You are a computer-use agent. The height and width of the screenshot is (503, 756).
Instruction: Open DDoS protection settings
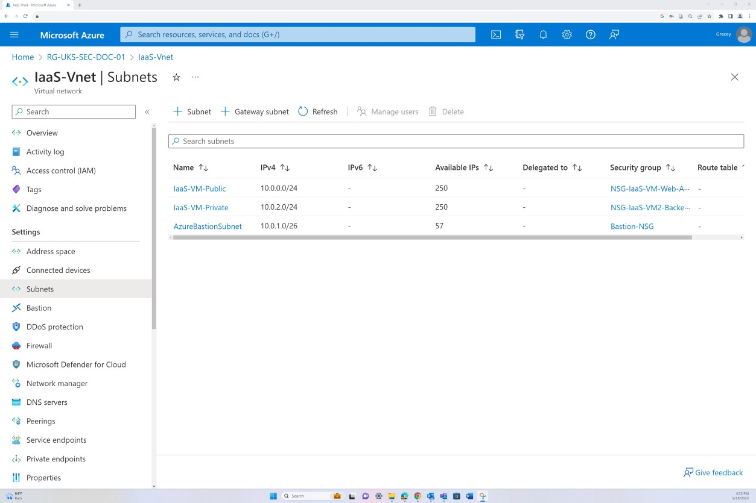point(54,326)
